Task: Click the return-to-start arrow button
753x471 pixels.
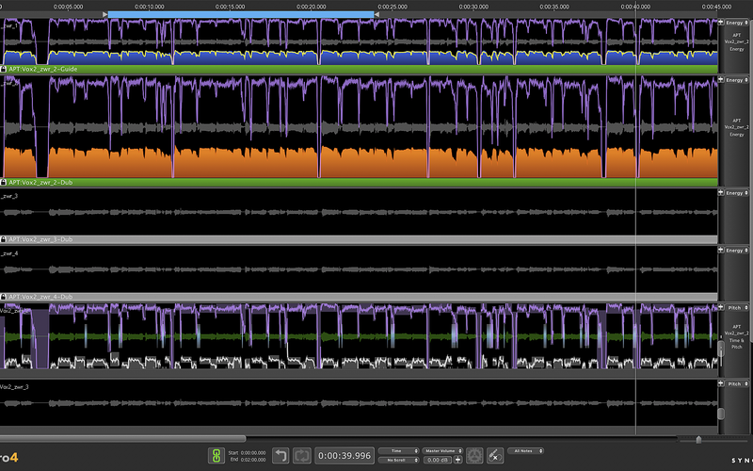Action: click(x=280, y=455)
